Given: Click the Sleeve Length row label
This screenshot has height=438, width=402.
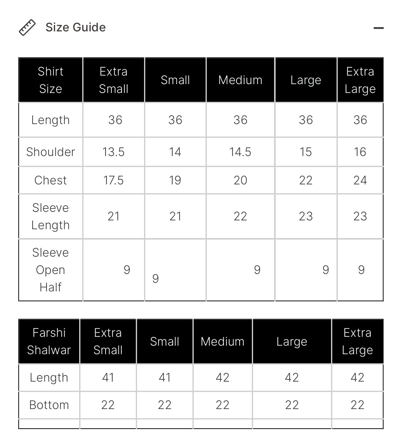Looking at the screenshot, I should [x=51, y=216].
